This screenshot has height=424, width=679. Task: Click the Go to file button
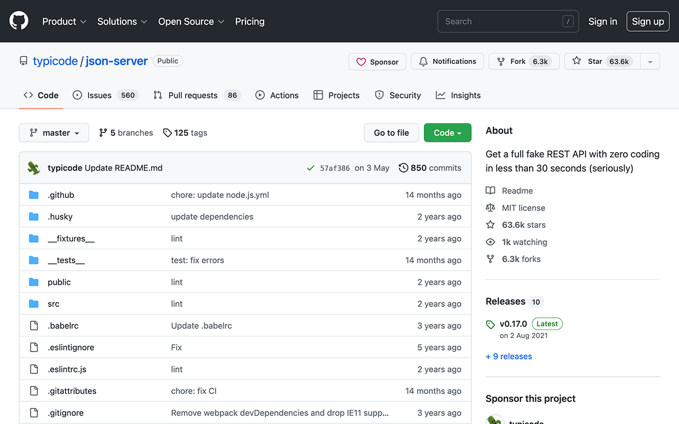tap(391, 132)
